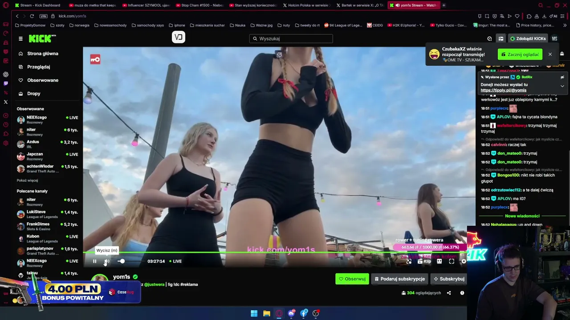Screen dimensions: 570x320
Task: Pause the live stream
Action: (94, 261)
